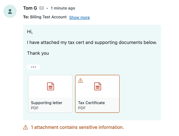Click the PDF label under Supporting letter
179x136 pixels.
point(35,108)
